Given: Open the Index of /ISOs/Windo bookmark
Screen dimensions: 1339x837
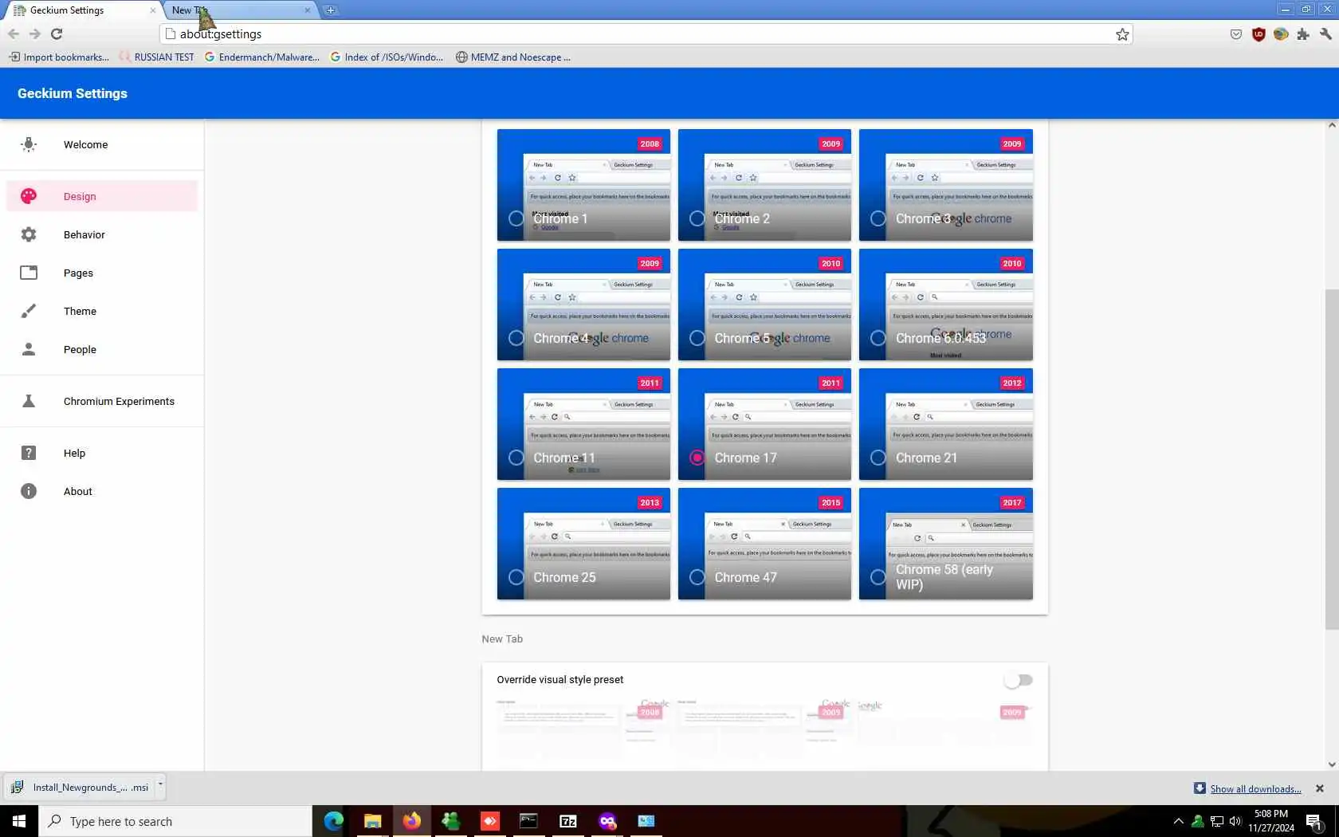Looking at the screenshot, I should (387, 57).
